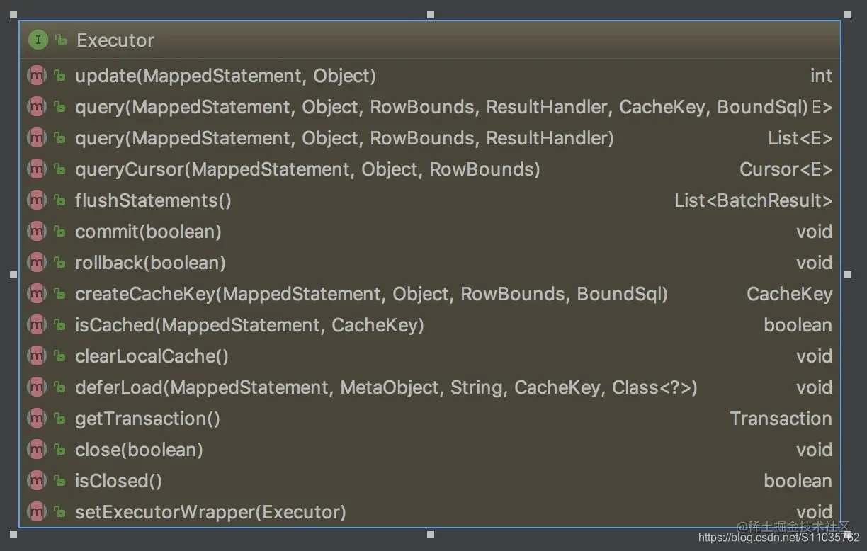Click the method icon for flushStatements()

pyautogui.click(x=37, y=200)
